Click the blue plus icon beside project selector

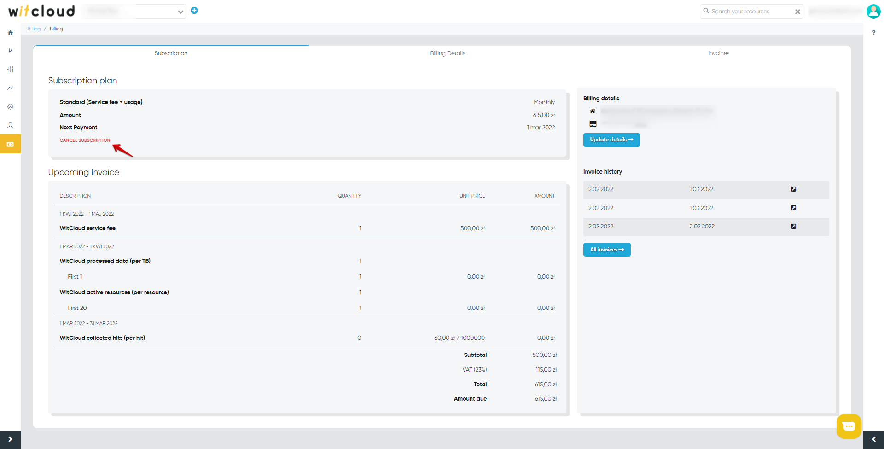[x=194, y=11]
